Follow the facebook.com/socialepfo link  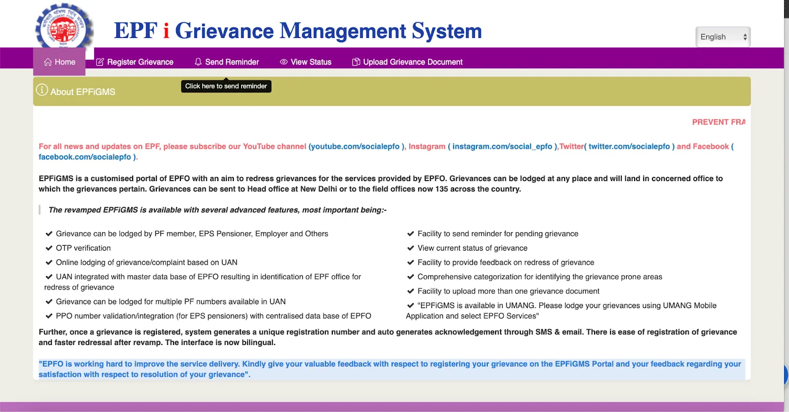click(85, 157)
